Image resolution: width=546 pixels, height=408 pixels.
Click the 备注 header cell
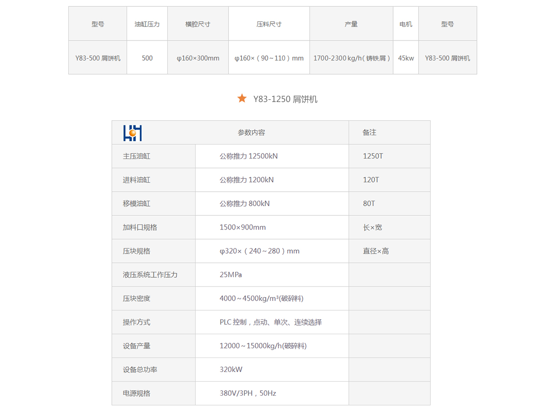369,133
